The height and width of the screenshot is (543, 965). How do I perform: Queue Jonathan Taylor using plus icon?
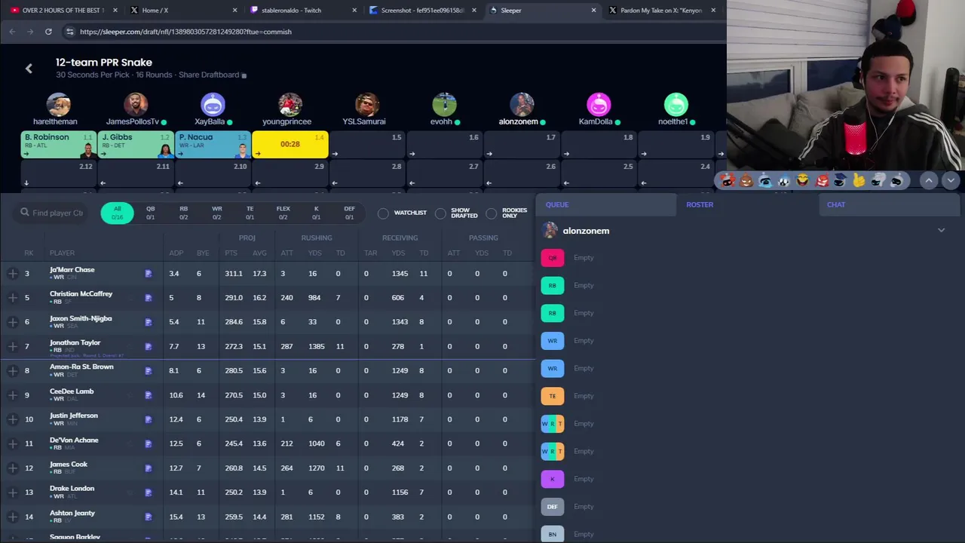tap(13, 346)
